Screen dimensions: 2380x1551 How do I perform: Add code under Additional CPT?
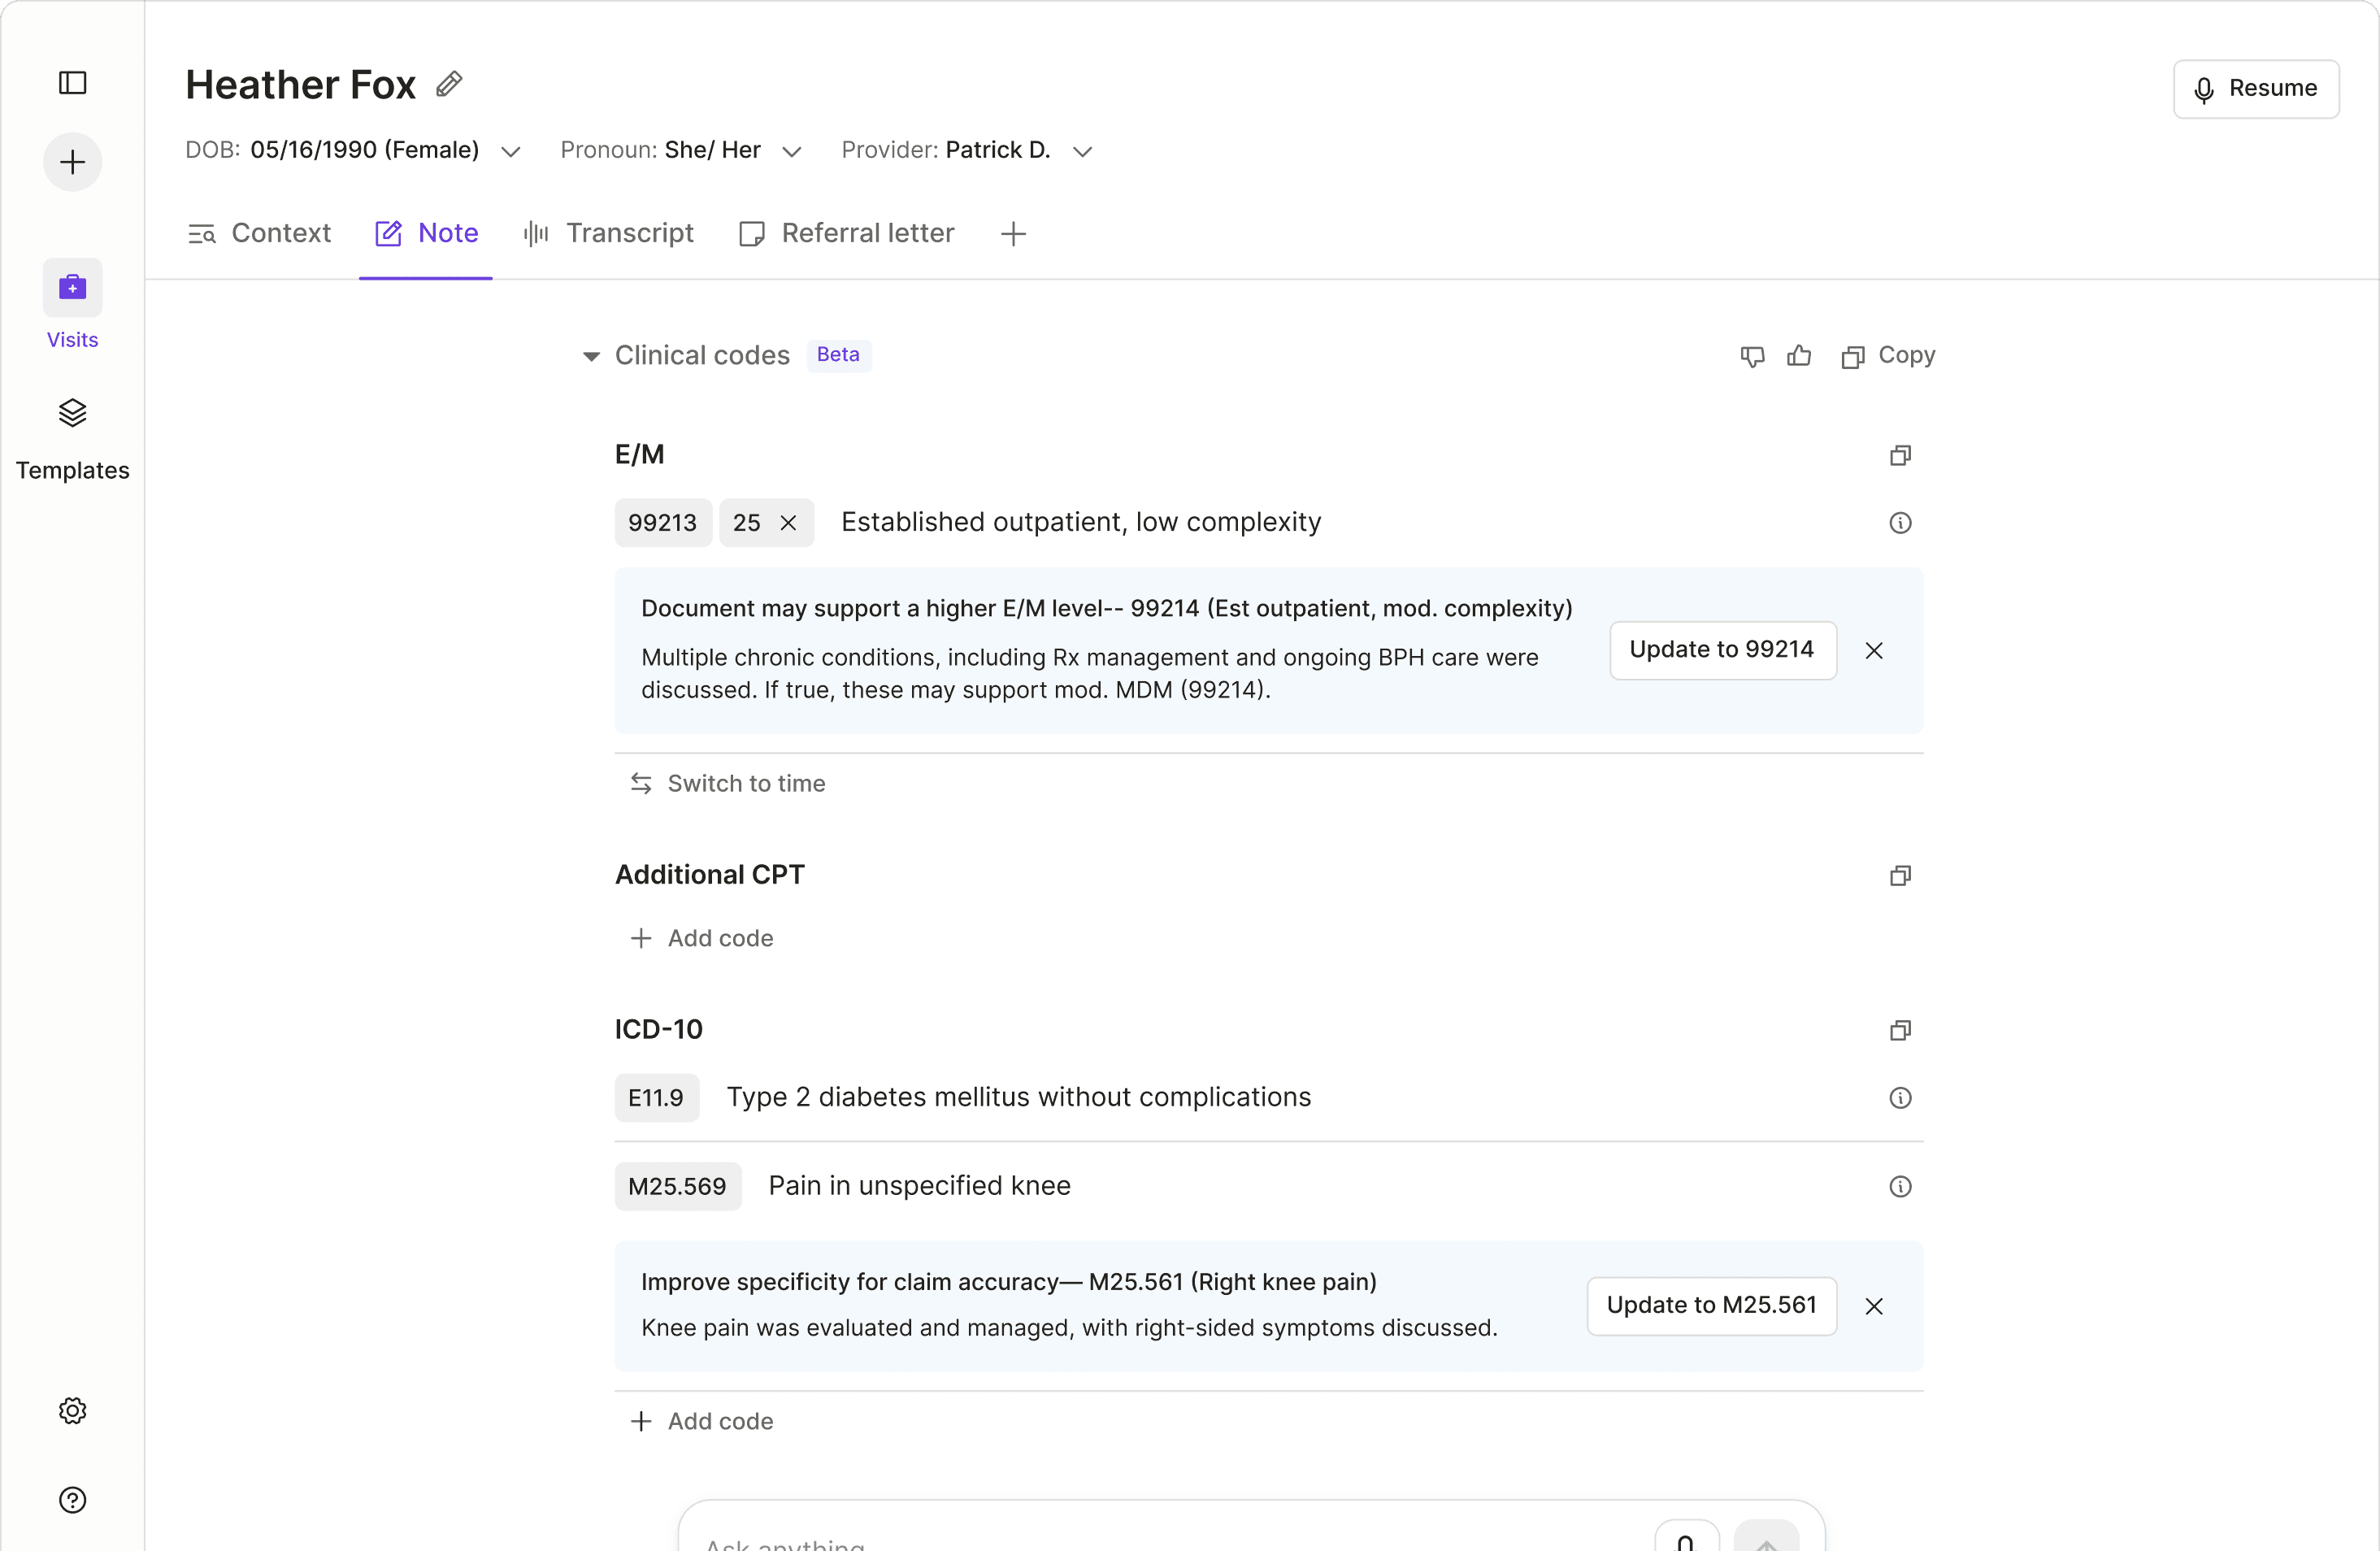[702, 938]
